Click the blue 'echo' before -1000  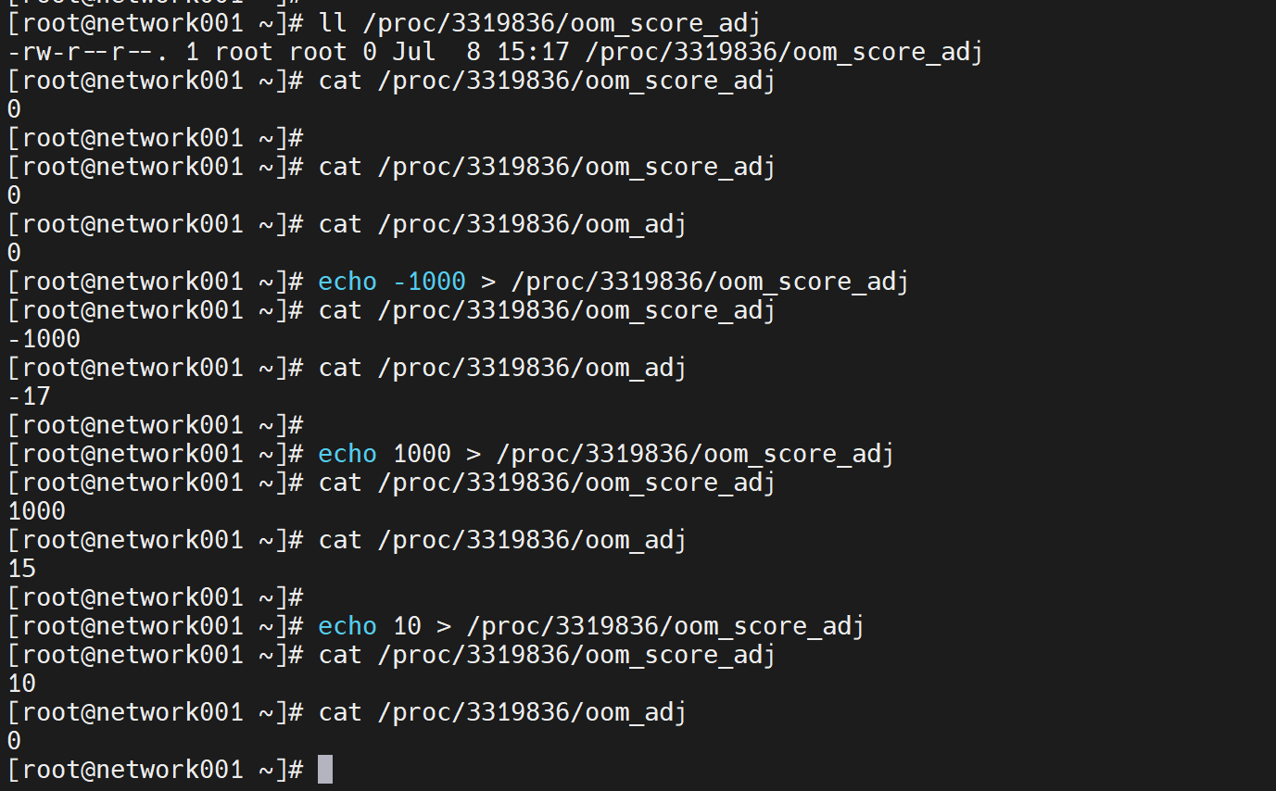pyautogui.click(x=347, y=282)
